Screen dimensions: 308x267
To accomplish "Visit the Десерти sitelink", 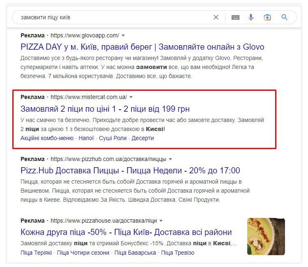I will [x=143, y=138].
